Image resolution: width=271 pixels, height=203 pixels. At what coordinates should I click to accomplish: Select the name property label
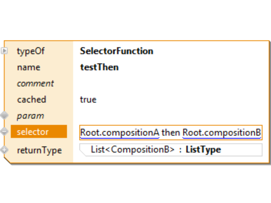coord(29,67)
